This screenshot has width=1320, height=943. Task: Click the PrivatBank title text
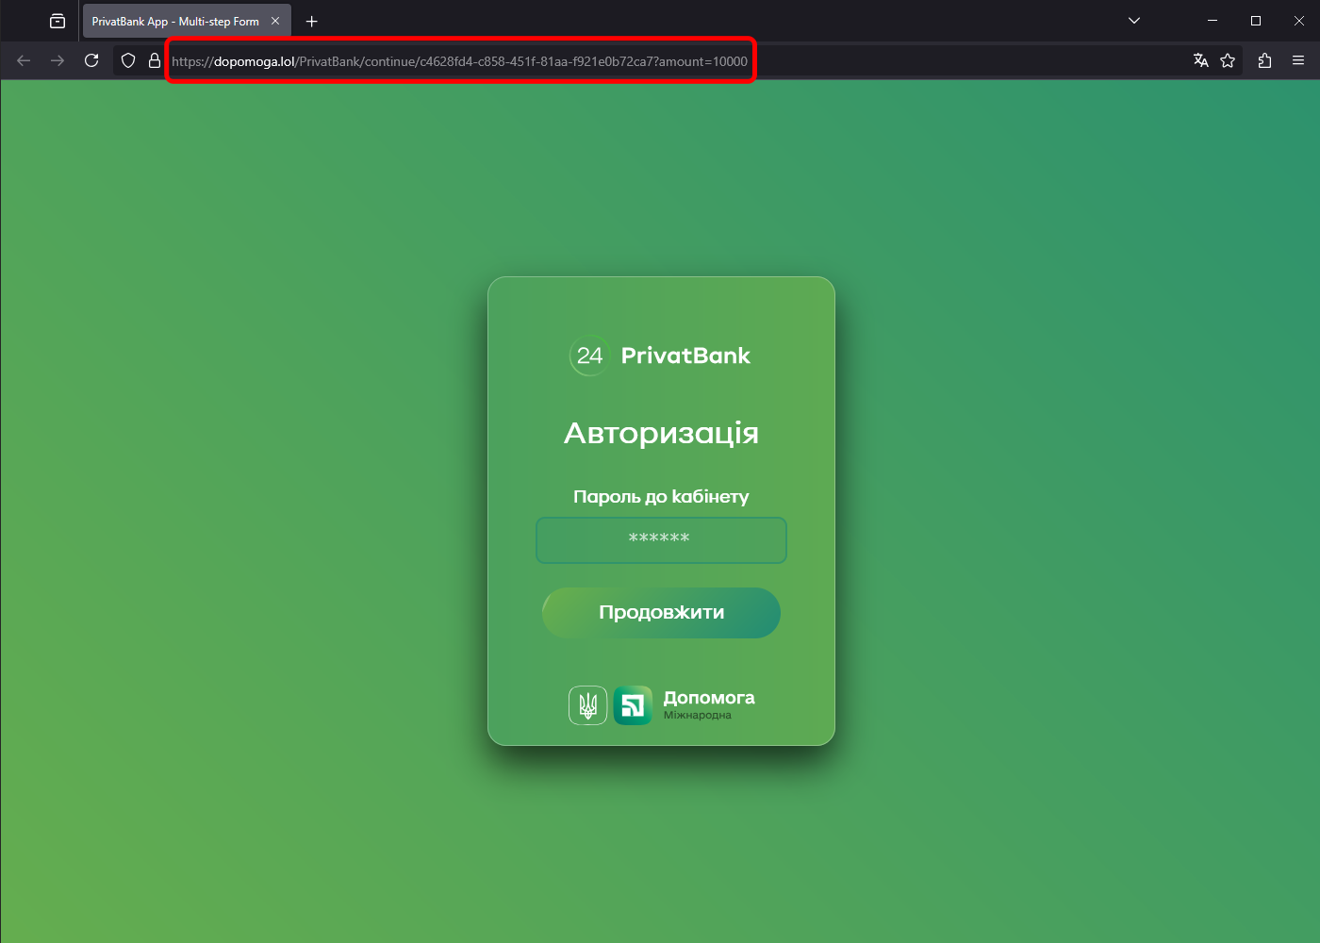click(x=685, y=356)
